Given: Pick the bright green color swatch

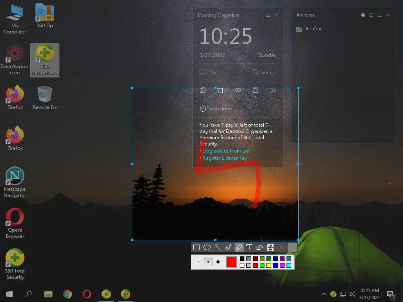Looking at the screenshot, I should click(x=262, y=265).
